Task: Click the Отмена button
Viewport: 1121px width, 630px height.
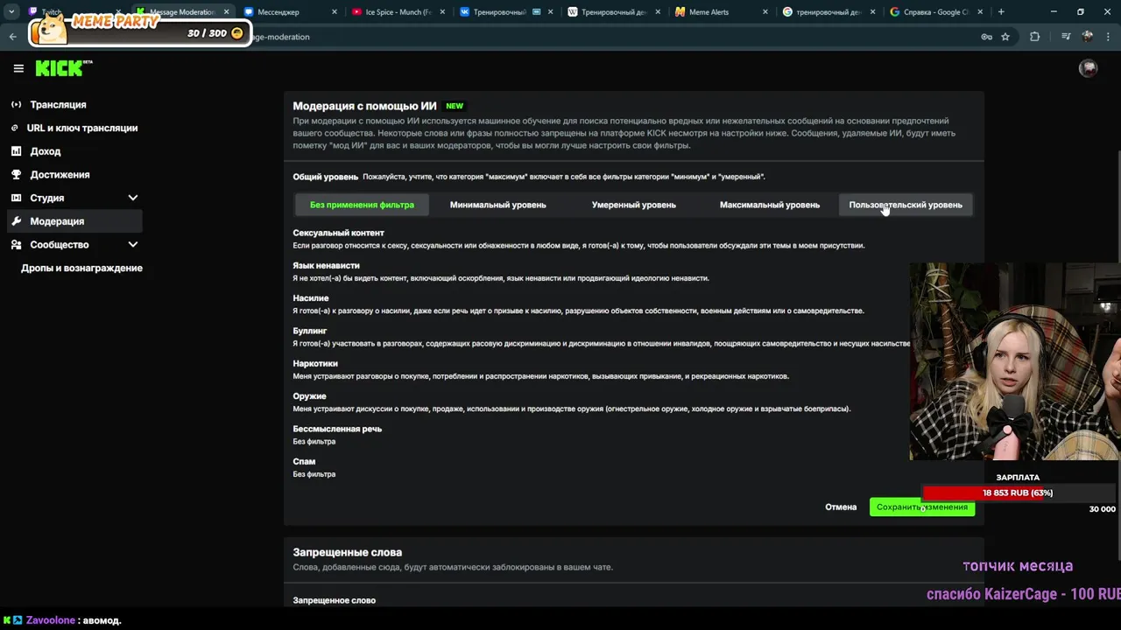Action: click(x=841, y=507)
